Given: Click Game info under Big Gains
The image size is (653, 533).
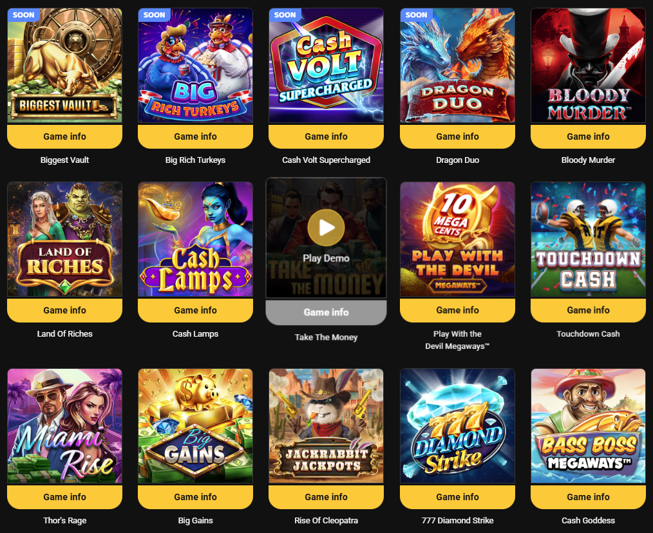Looking at the screenshot, I should [x=195, y=497].
